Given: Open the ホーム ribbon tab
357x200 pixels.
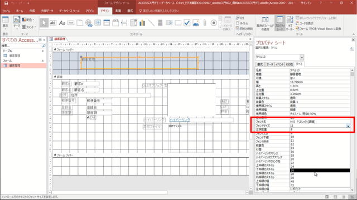Looking at the screenshot, I should click(20, 11).
